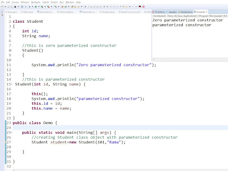Open the Window menu
Viewport: 228px width, 171px height.
pyautogui.click(x=70, y=2)
